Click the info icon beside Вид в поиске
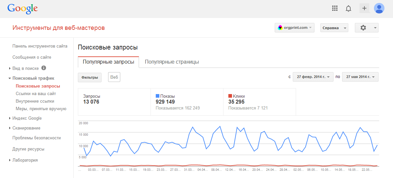Screen dimensions: 393x178 44,68
